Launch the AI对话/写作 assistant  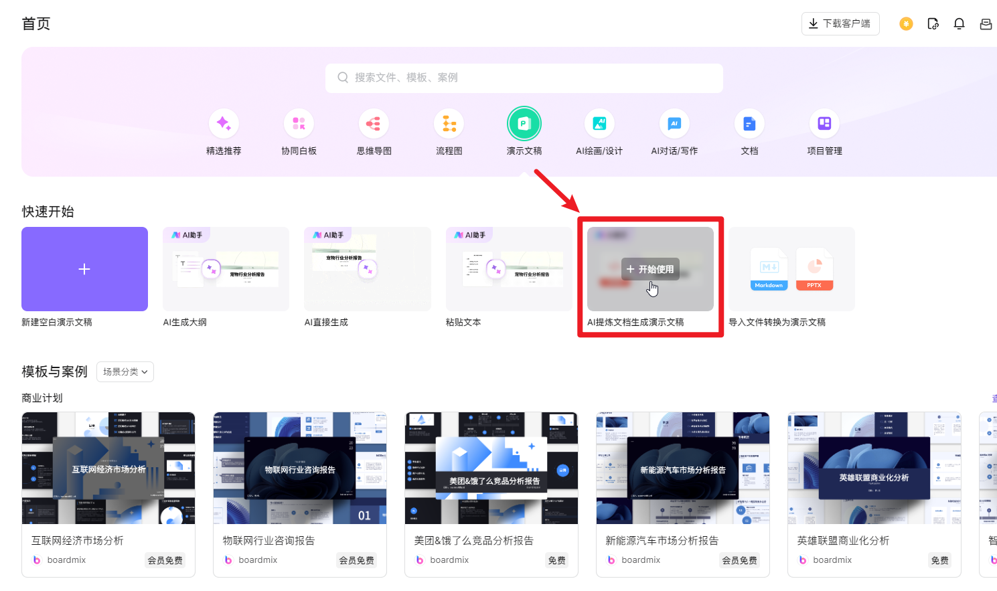[674, 123]
